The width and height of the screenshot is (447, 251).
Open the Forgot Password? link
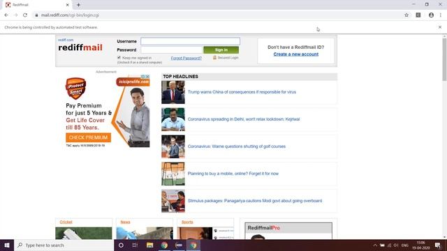pos(186,58)
